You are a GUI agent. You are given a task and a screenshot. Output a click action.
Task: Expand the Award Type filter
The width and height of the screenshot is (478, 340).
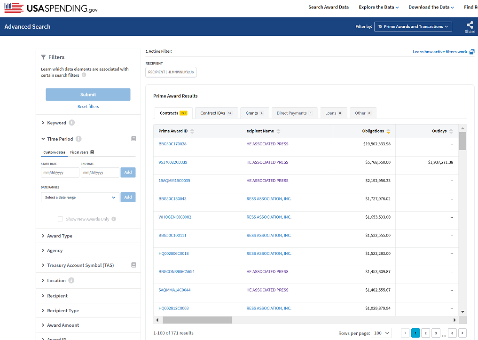tap(60, 236)
